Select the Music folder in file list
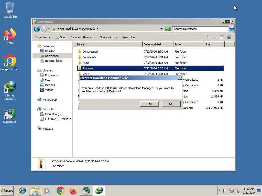The image size is (262, 196). (x=150, y=63)
